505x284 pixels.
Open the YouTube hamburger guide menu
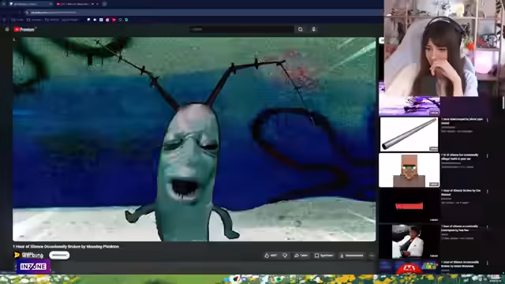coord(7,29)
